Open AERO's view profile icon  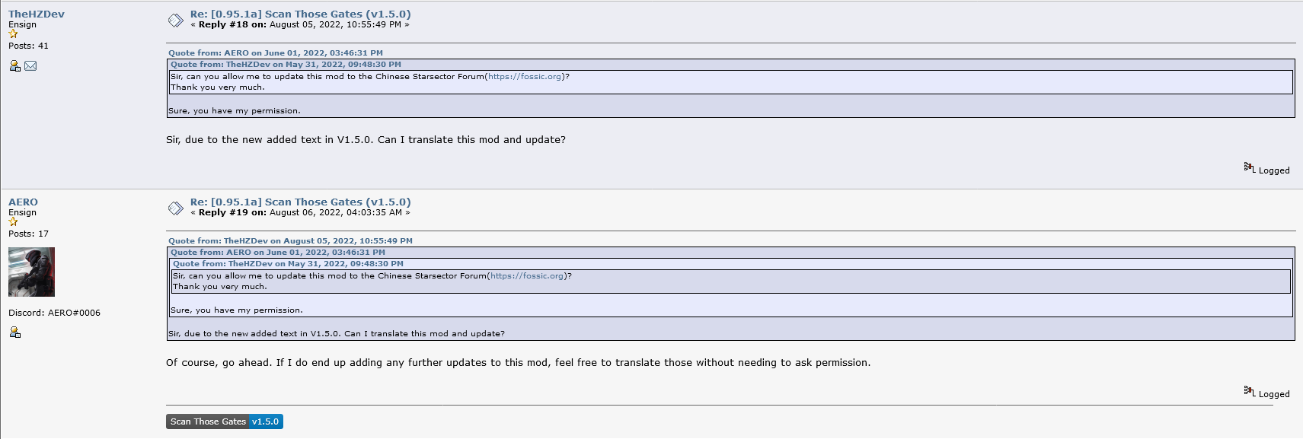(14, 332)
